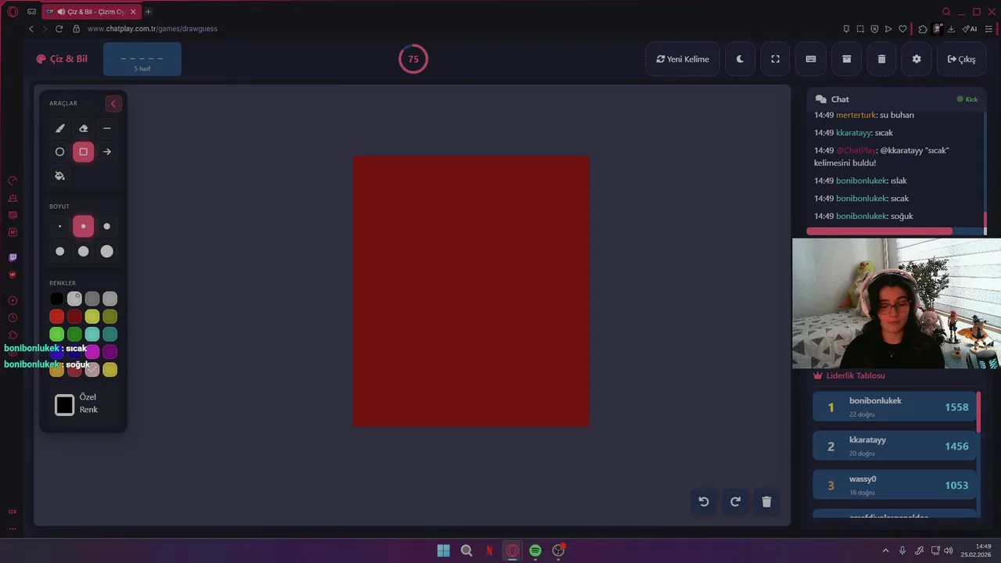Screen dimensions: 1001x563
Task: Click the round timer showing 75
Action: (x=413, y=59)
